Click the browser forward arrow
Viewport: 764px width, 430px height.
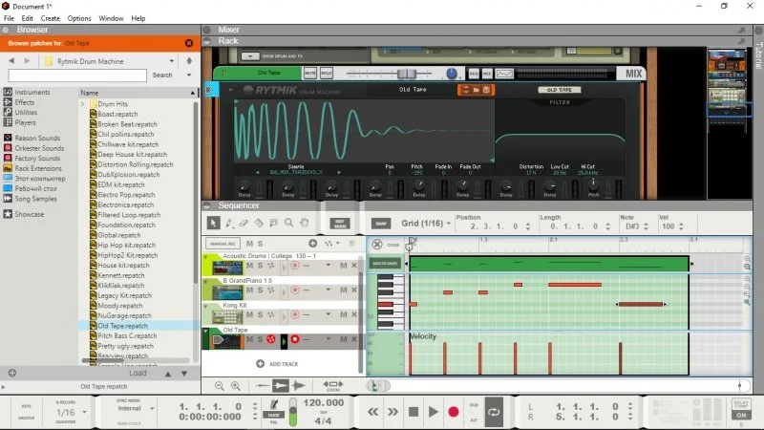point(27,61)
